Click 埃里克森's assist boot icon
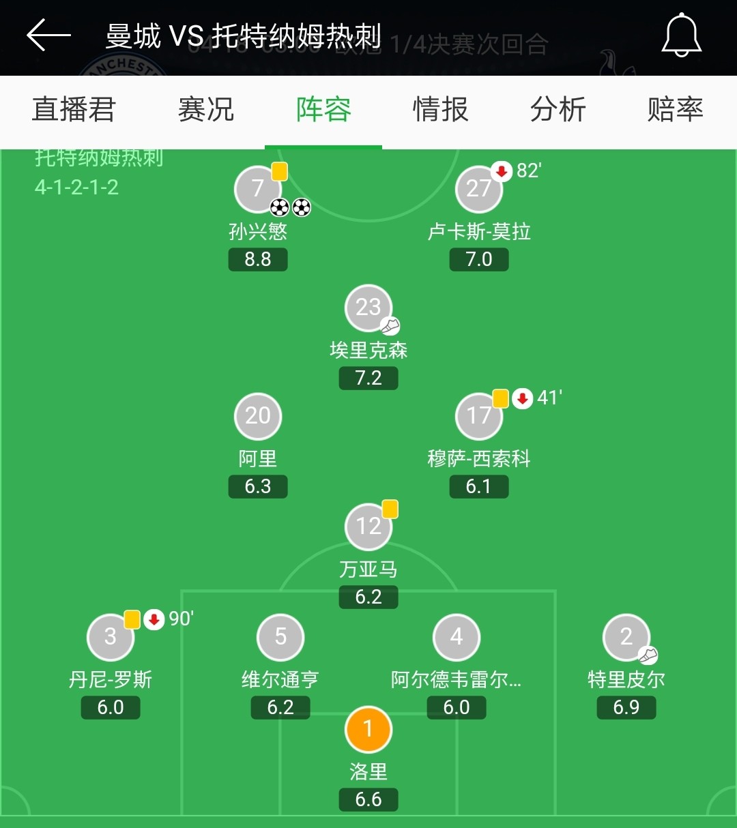 click(389, 327)
